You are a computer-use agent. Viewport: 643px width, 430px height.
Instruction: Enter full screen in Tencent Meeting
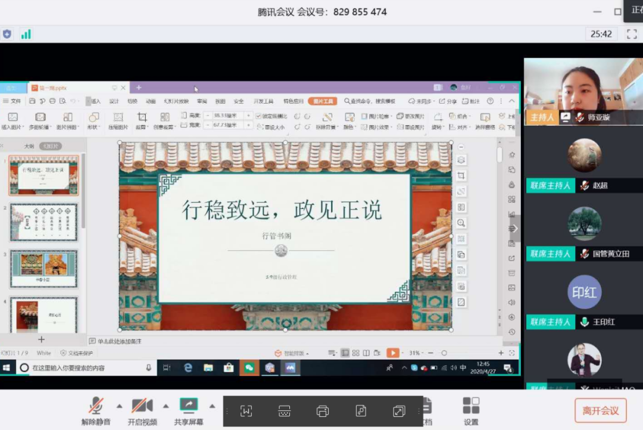pyautogui.click(x=632, y=34)
